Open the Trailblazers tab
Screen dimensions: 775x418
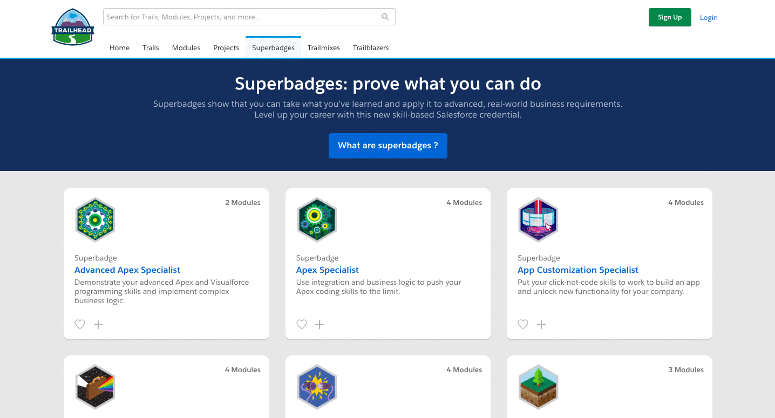[x=371, y=47]
